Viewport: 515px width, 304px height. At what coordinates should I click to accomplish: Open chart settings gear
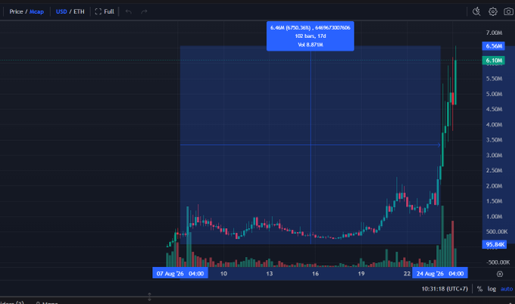pyautogui.click(x=493, y=11)
